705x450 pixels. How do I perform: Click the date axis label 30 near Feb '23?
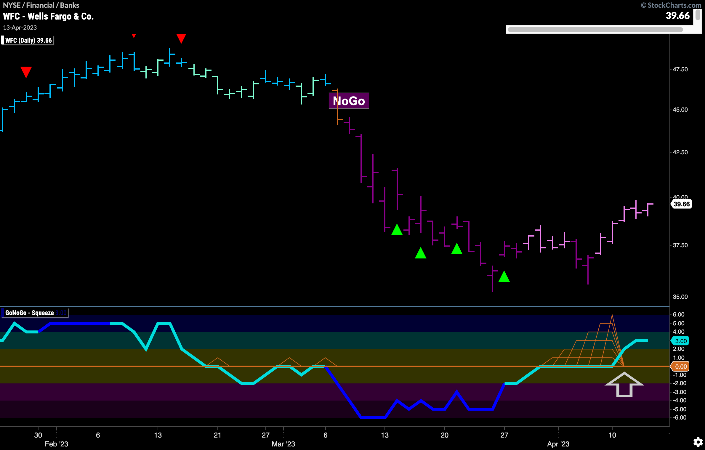pos(38,435)
